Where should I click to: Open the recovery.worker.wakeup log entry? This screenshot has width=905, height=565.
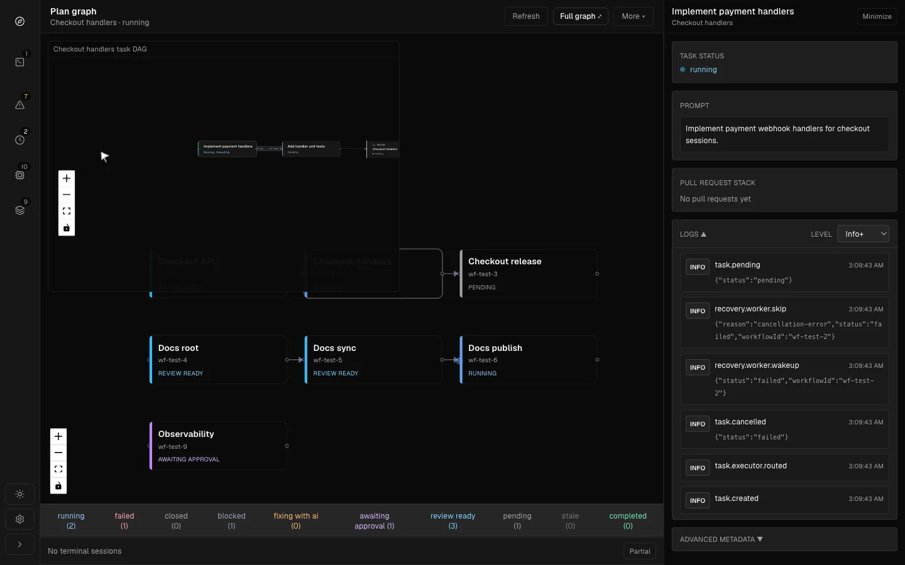click(784, 379)
